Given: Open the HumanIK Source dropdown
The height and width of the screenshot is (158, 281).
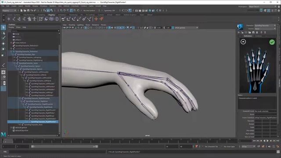Looking at the screenshot, I should pyautogui.click(x=265, y=29).
